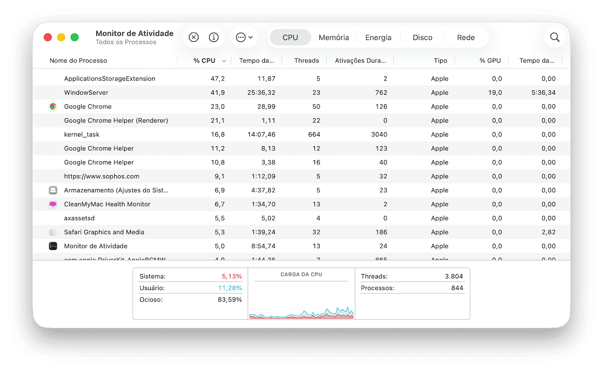Click the 664 threads value

[314, 134]
